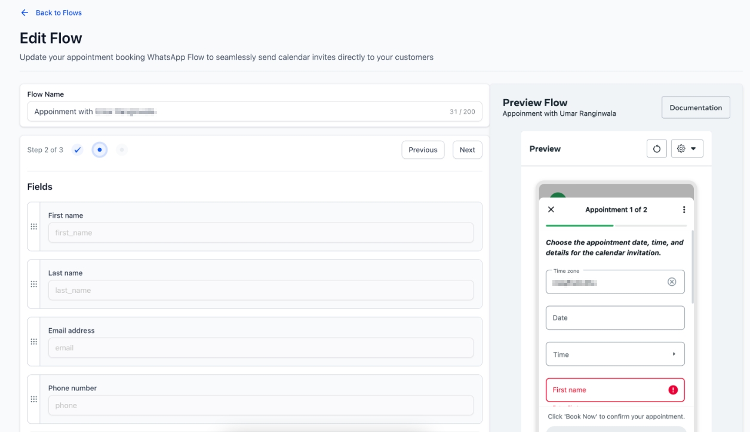Image resolution: width=750 pixels, height=432 pixels.
Task: Click Phone number field grip icon
Action: 34,399
